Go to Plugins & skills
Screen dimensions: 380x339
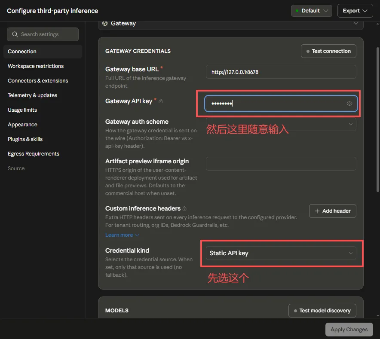pos(25,139)
